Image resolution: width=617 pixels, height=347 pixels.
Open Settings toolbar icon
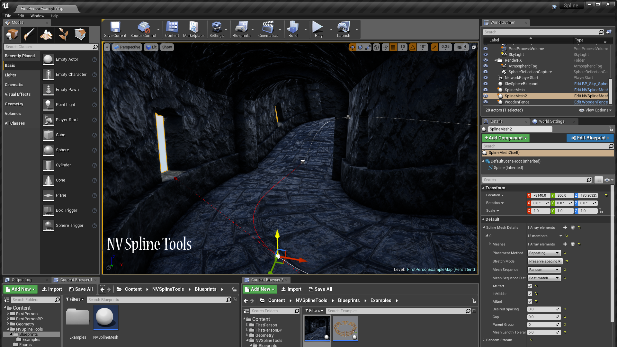click(217, 29)
